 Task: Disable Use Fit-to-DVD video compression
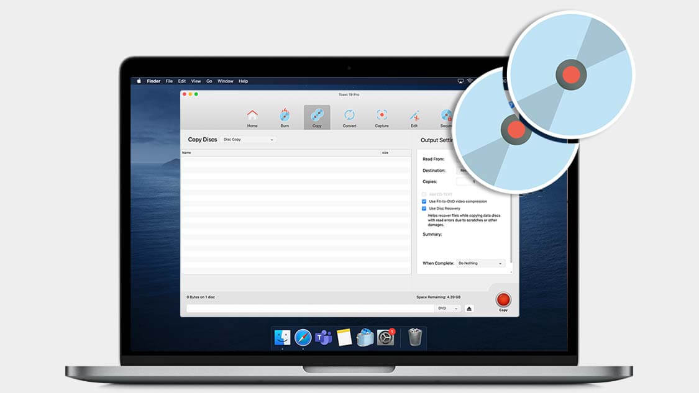424,202
